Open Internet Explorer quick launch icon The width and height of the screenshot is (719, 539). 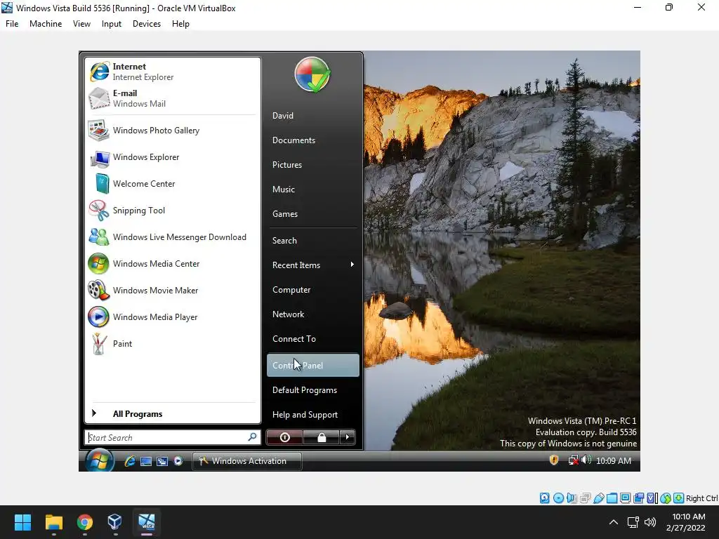point(130,461)
